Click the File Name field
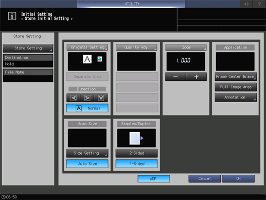Viewport: 266px width, 200px height. (x=28, y=75)
